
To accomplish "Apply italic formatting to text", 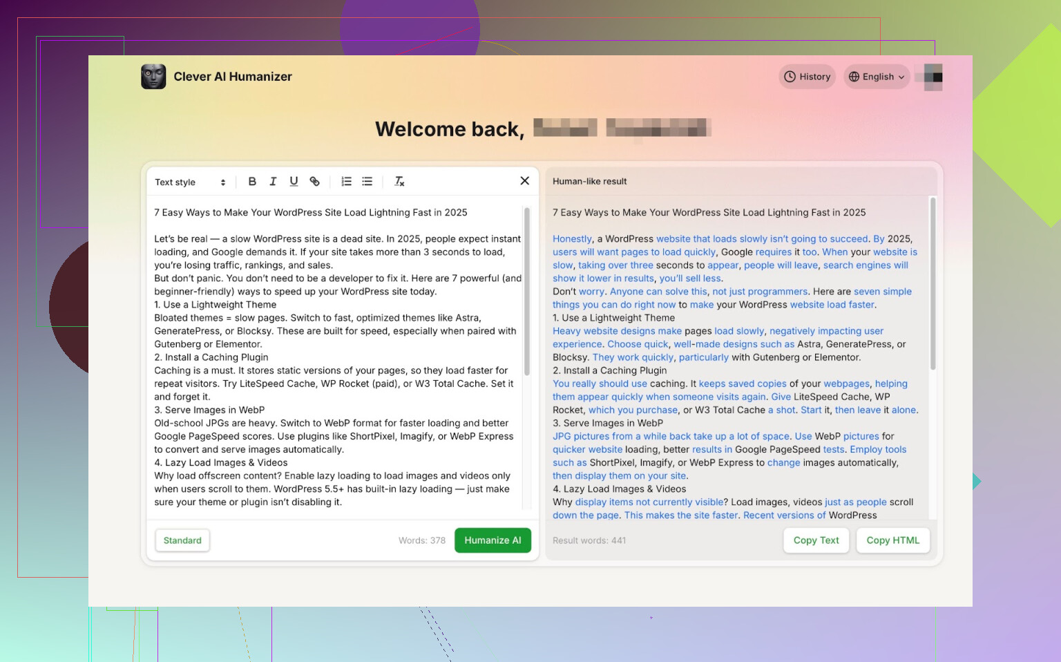I will [273, 181].
